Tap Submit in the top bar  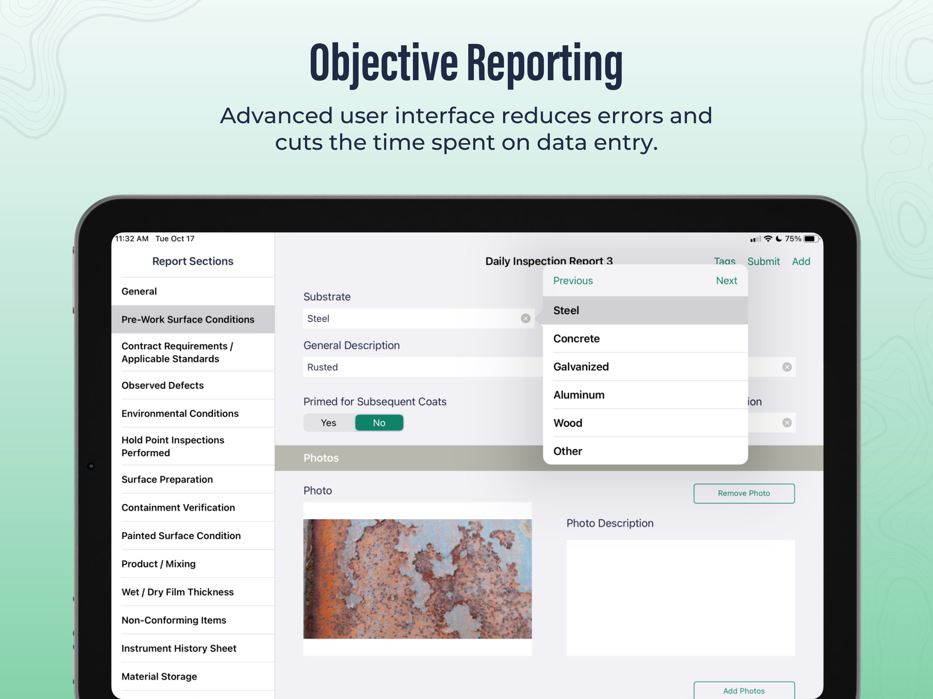point(763,261)
